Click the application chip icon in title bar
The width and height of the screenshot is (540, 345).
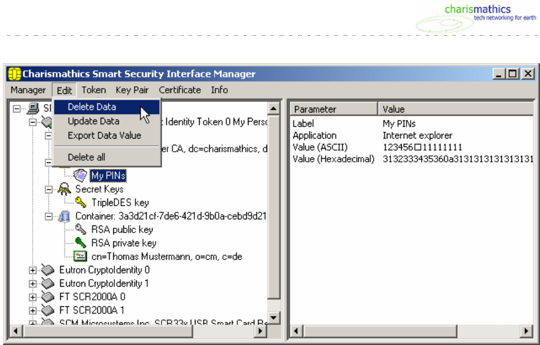click(14, 74)
